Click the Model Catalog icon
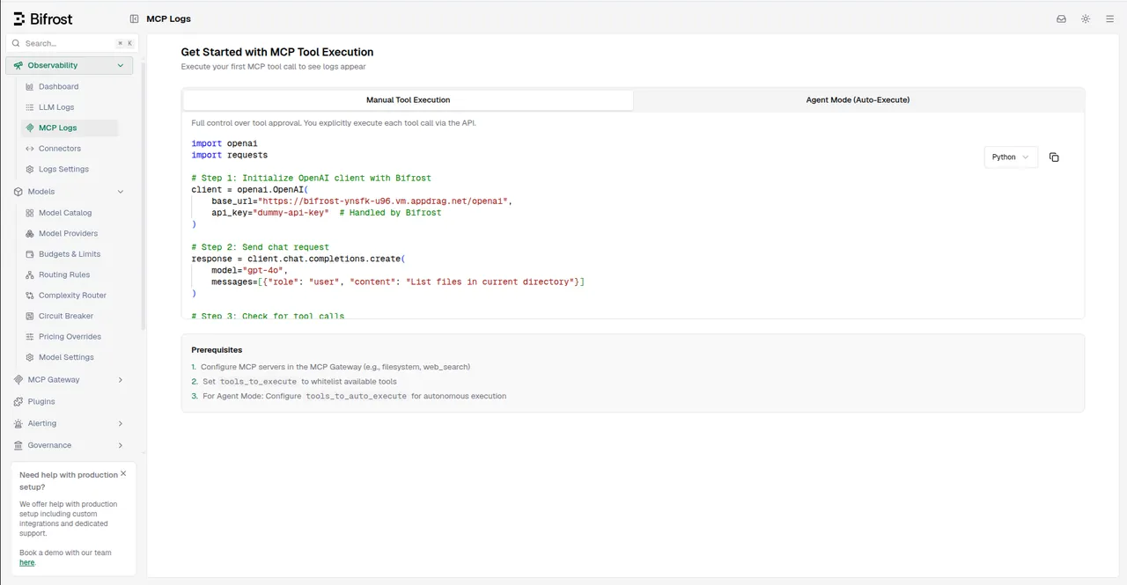 (x=30, y=213)
